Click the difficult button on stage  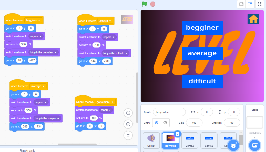click(202, 81)
